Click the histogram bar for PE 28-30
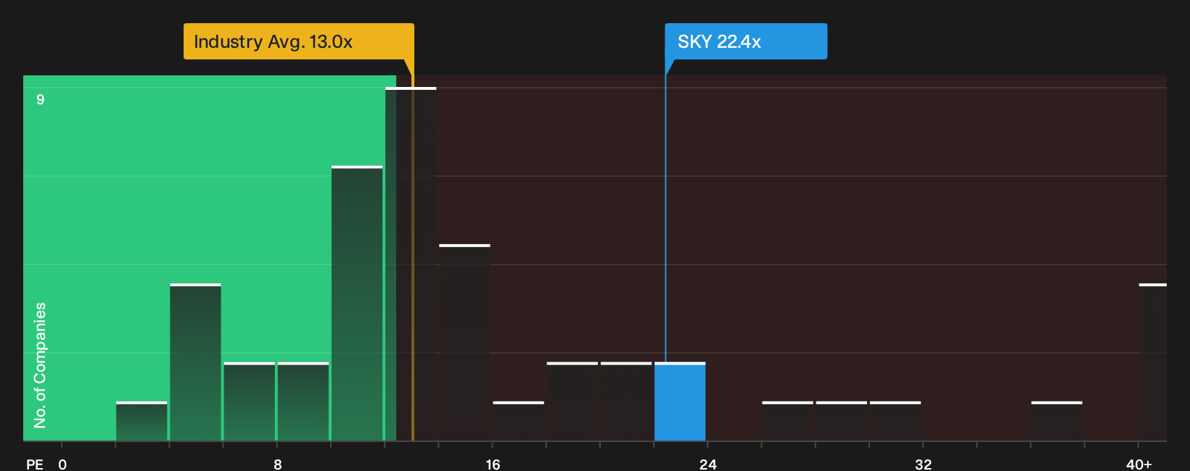This screenshot has width=1190, height=471. (x=842, y=421)
